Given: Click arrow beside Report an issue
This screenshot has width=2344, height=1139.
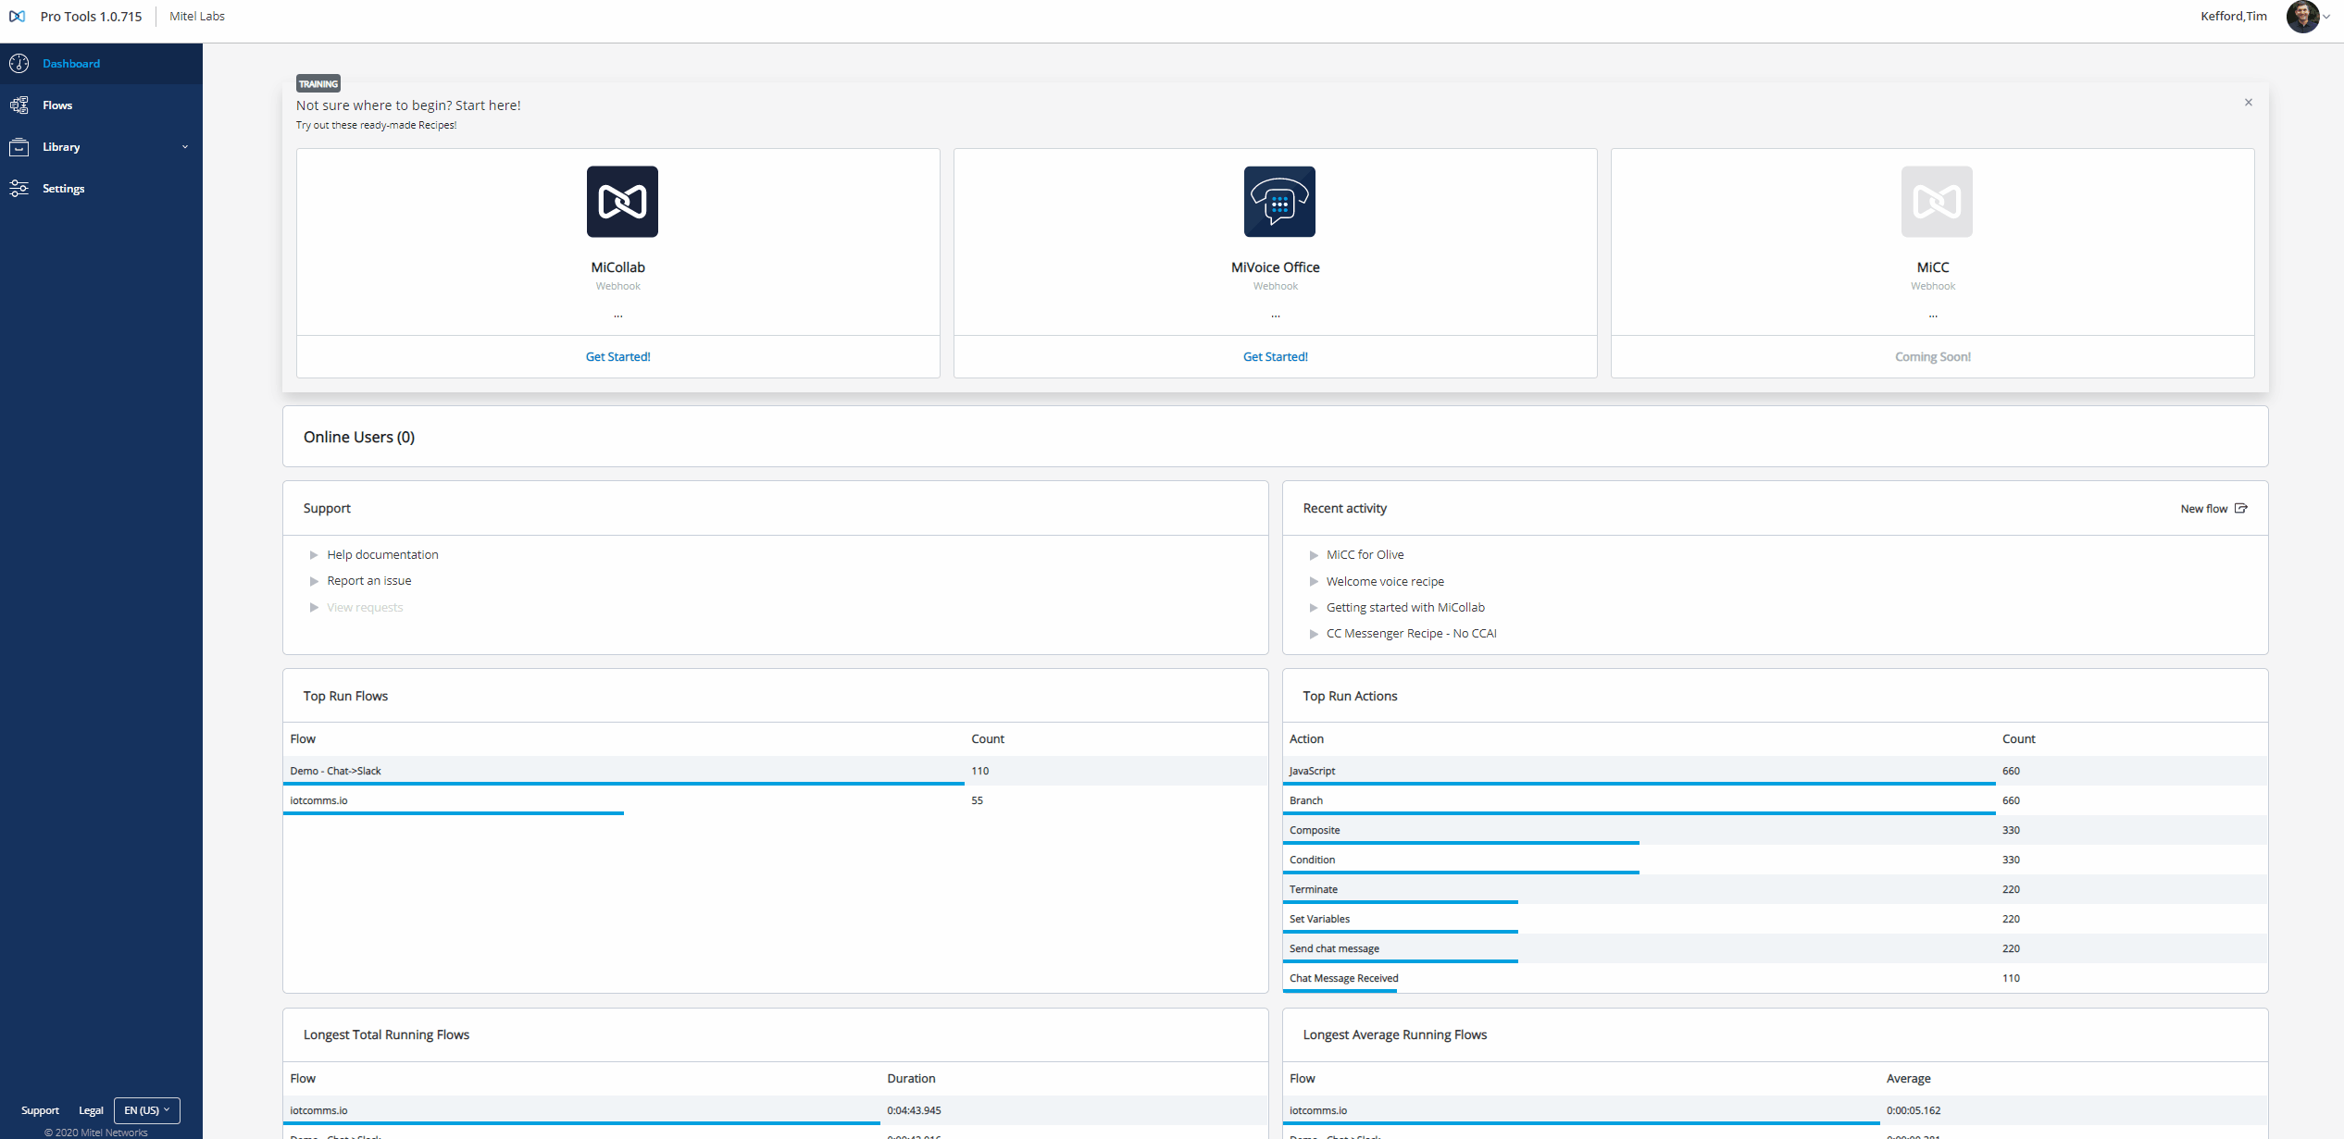Looking at the screenshot, I should click(x=314, y=581).
